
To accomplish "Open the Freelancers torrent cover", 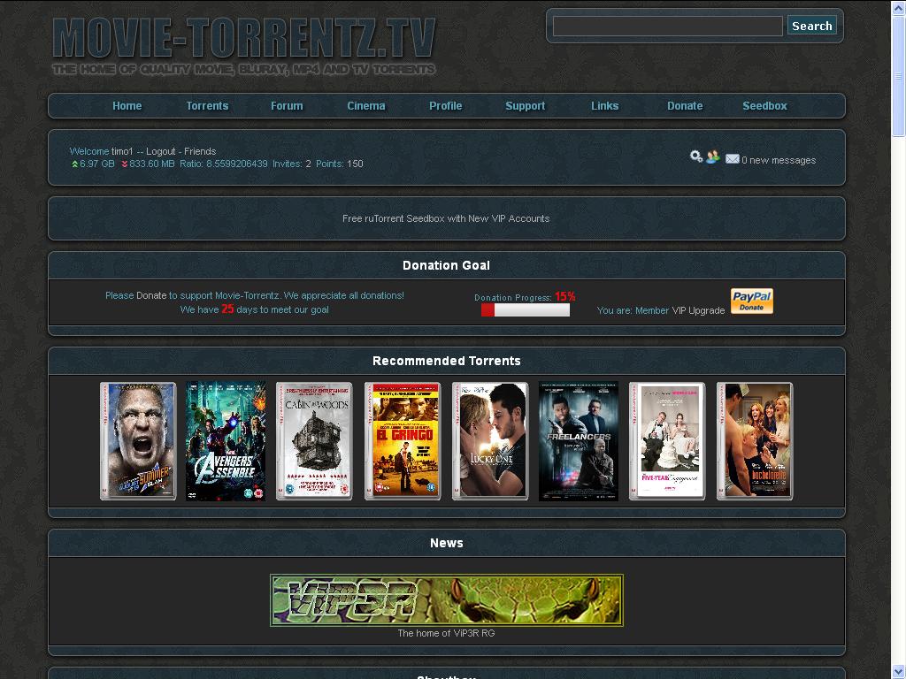I will pyautogui.click(x=579, y=441).
